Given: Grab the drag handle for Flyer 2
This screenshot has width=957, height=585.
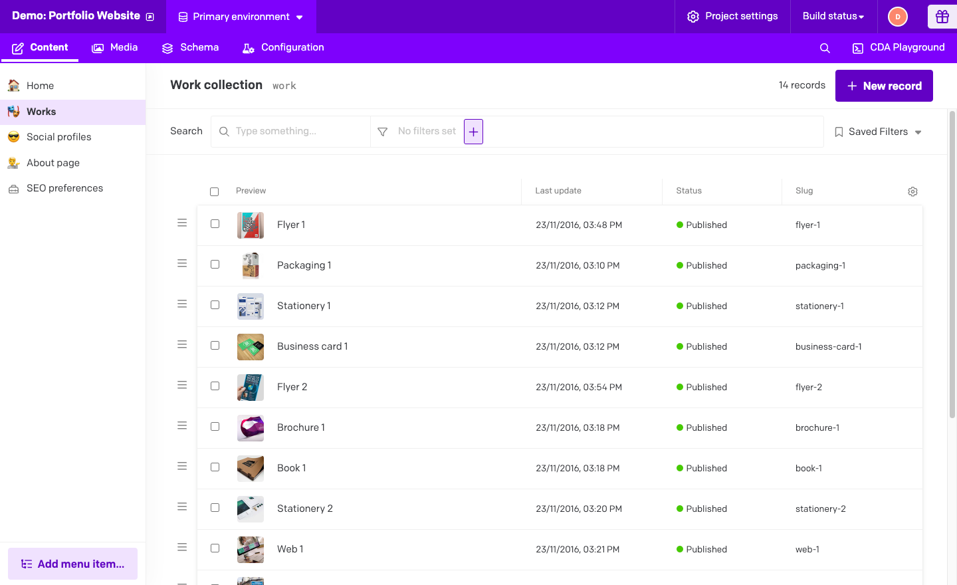Looking at the screenshot, I should point(182,385).
